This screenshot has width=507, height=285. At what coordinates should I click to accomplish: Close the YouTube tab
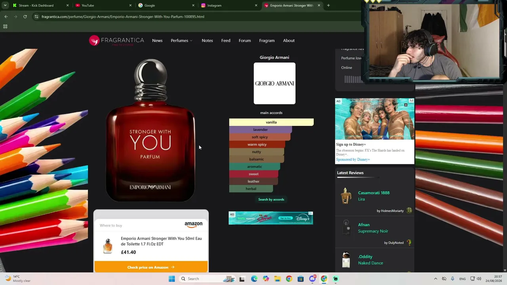point(130,6)
